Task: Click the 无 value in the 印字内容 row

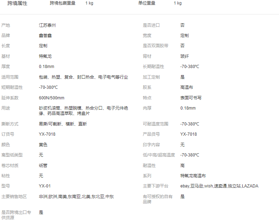Action: pyautogui.click(x=182, y=145)
